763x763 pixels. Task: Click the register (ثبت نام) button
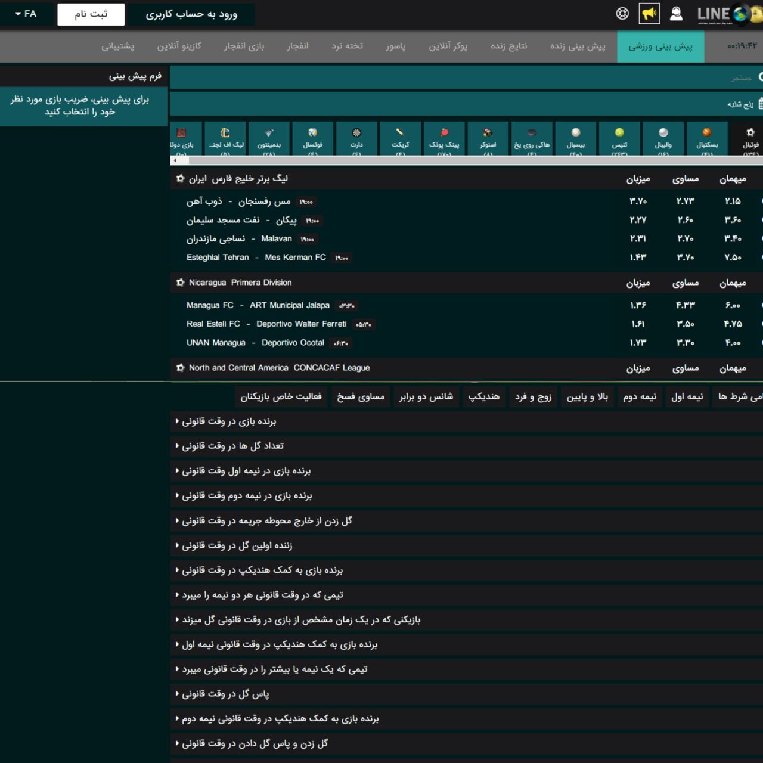(x=91, y=14)
